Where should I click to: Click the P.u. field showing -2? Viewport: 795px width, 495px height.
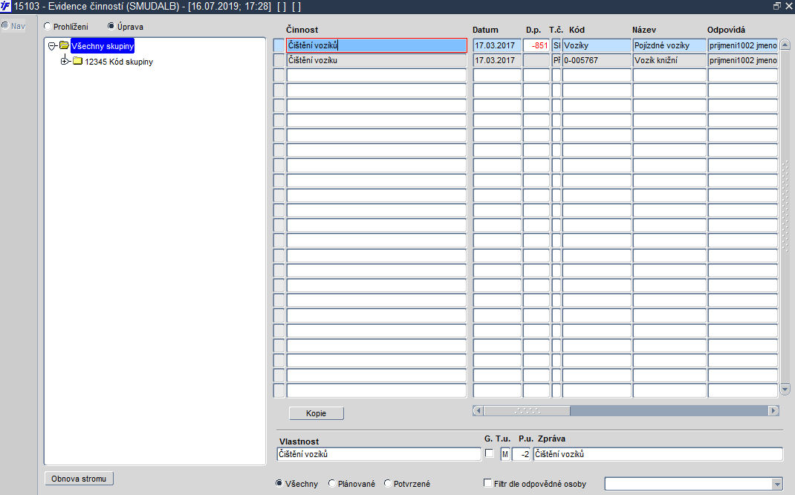pyautogui.click(x=522, y=454)
